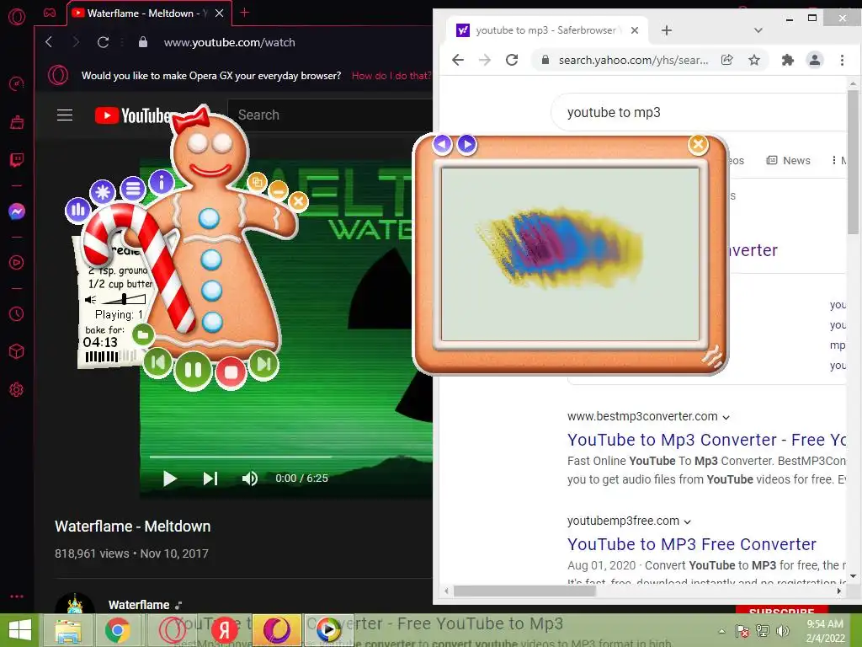Skip to previous track on gingerbread player
Viewport: 862px width, 647px height.
click(x=157, y=362)
